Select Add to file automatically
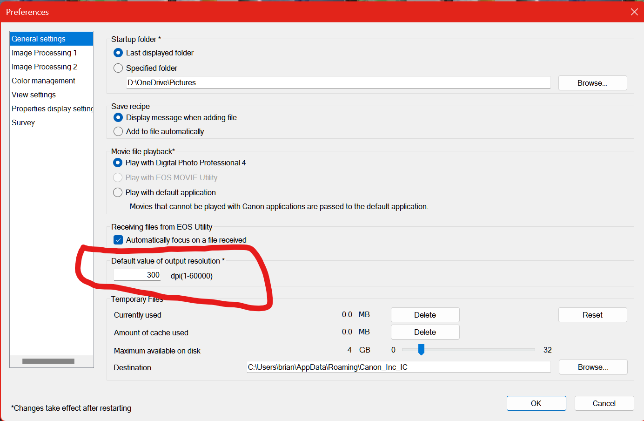Viewport: 644px width, 421px height. (x=118, y=132)
